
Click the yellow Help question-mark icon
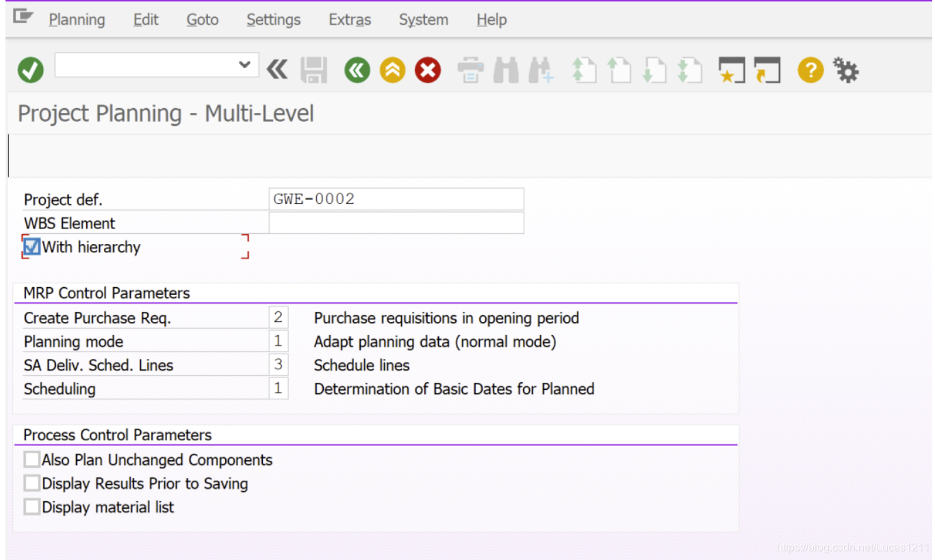[x=810, y=70]
